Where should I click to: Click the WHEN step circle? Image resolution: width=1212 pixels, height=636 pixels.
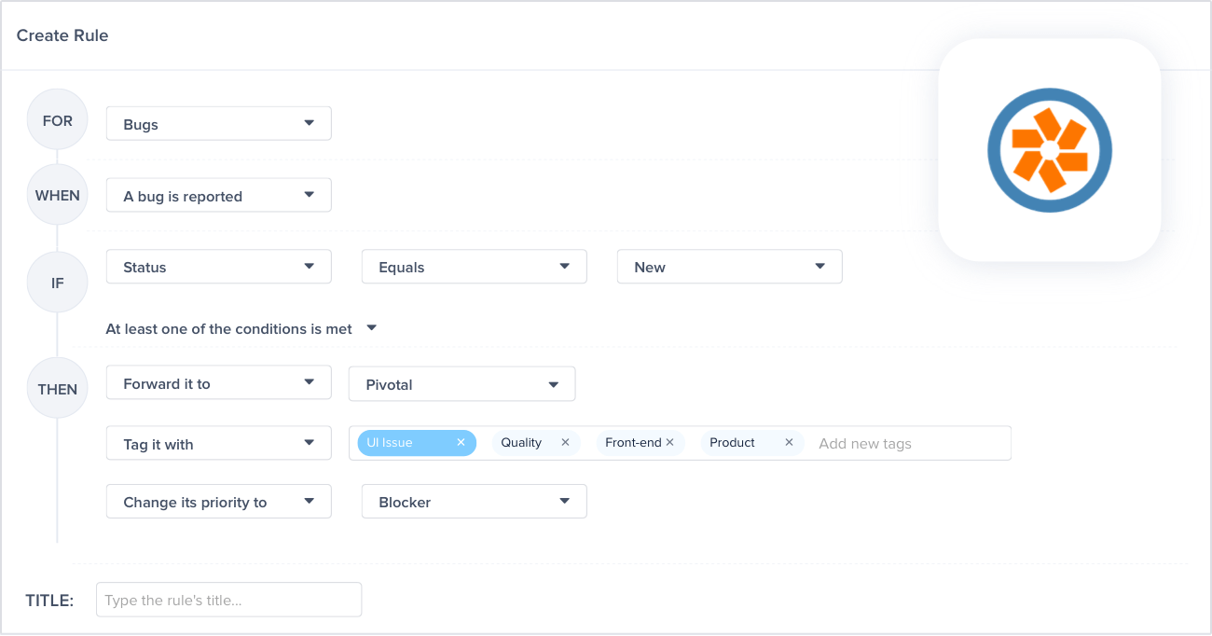coord(57,194)
